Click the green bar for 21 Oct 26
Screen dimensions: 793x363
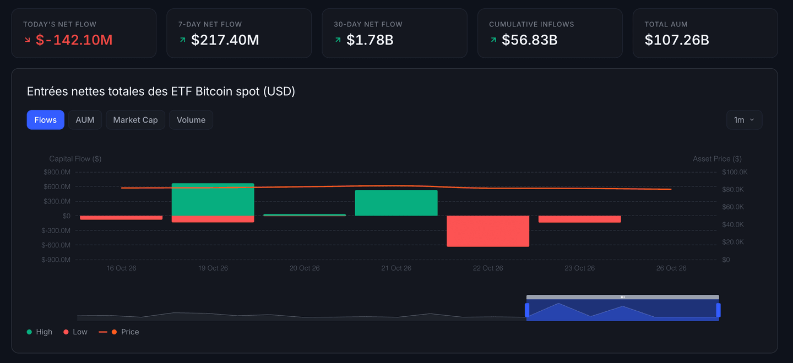click(397, 203)
